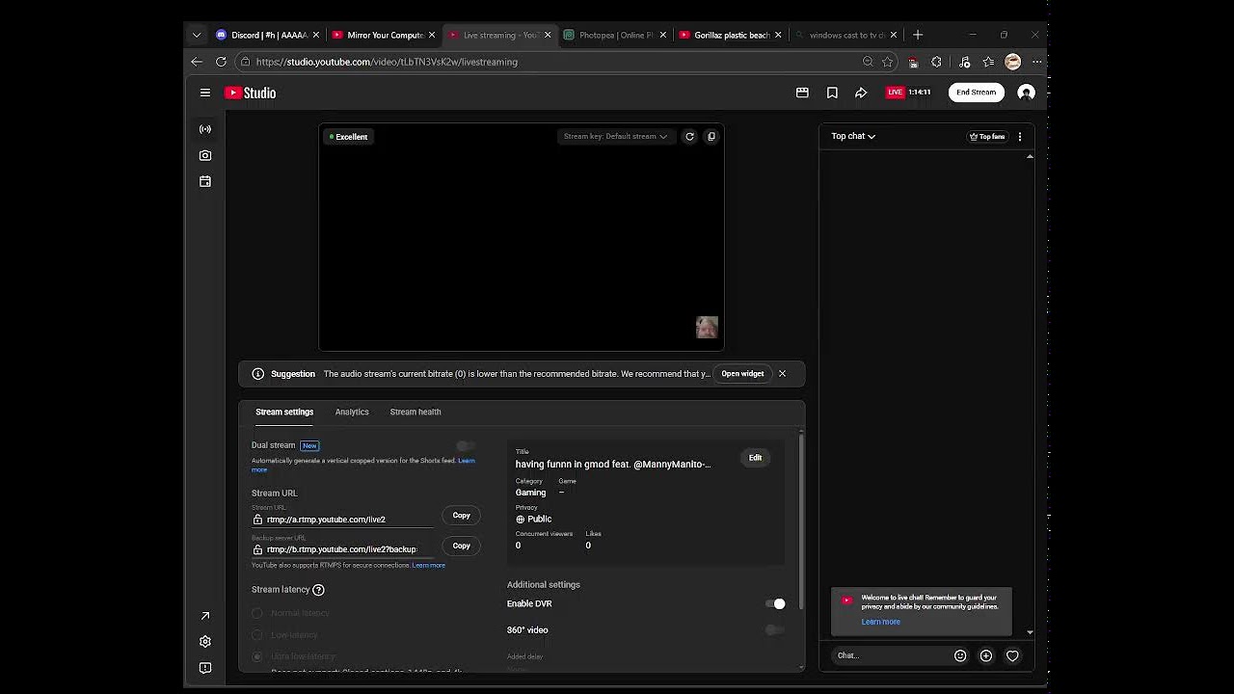Switch to the Discord browser tab

[x=267, y=35]
